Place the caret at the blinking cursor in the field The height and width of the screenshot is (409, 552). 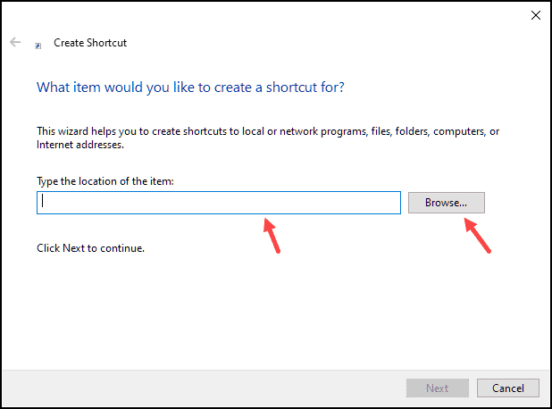pos(43,201)
